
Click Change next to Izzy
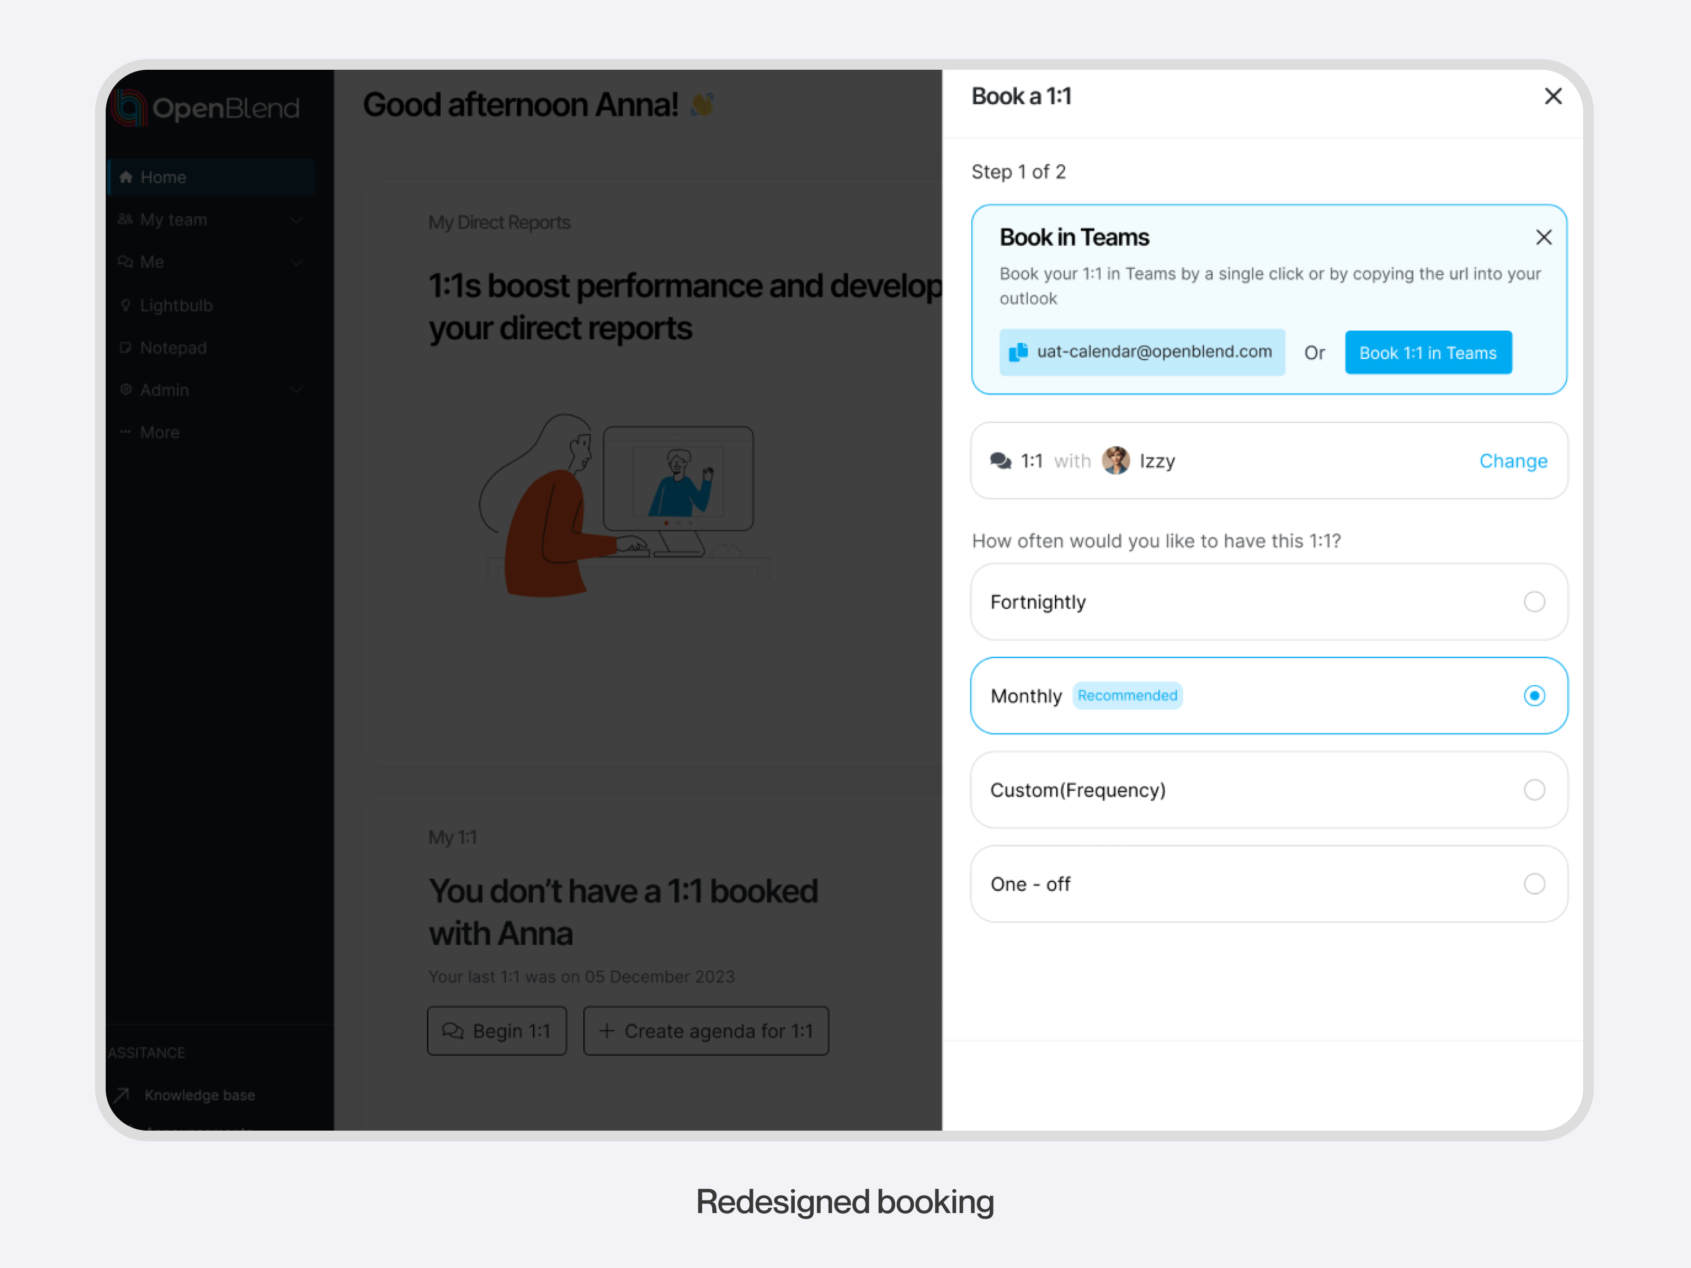(x=1513, y=461)
